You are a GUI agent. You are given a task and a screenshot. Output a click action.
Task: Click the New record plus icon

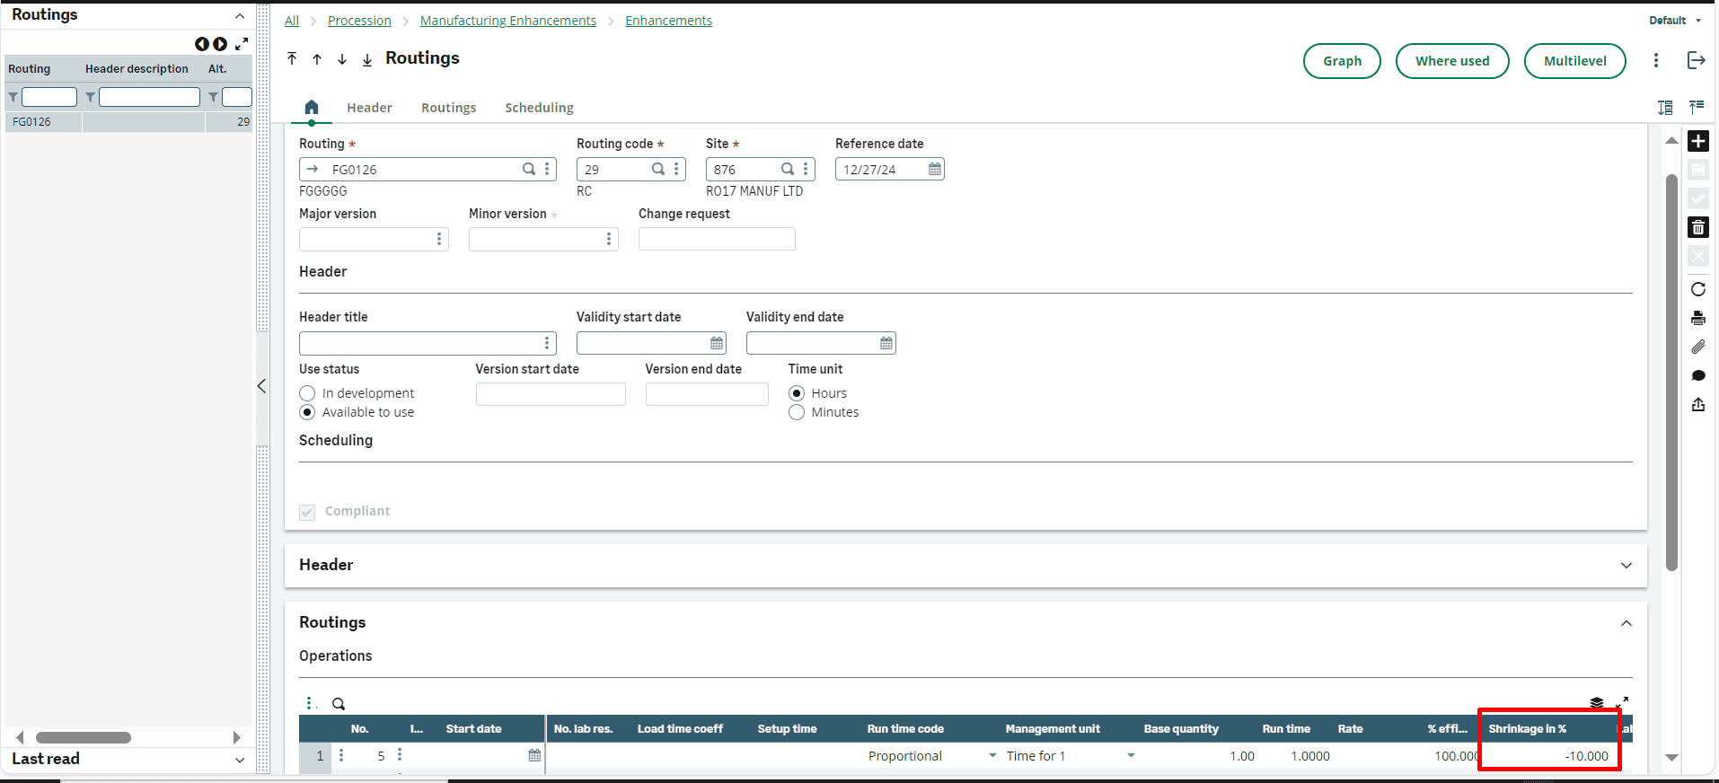tap(1697, 141)
